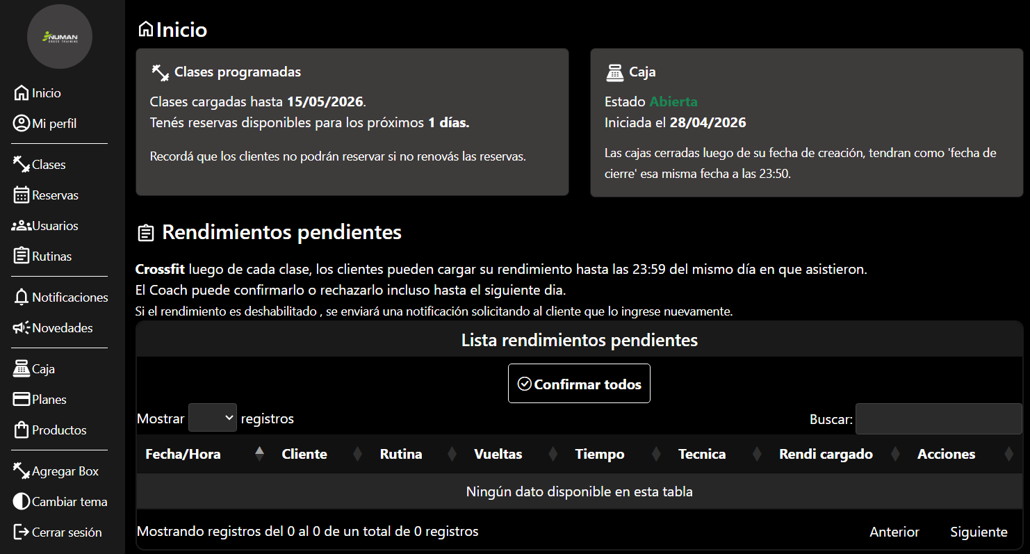1030x554 pixels.
Task: Click the Inicio home icon in sidebar
Action: click(x=22, y=93)
